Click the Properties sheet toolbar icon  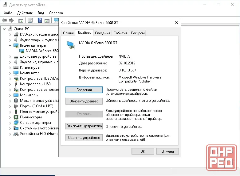[30, 20]
